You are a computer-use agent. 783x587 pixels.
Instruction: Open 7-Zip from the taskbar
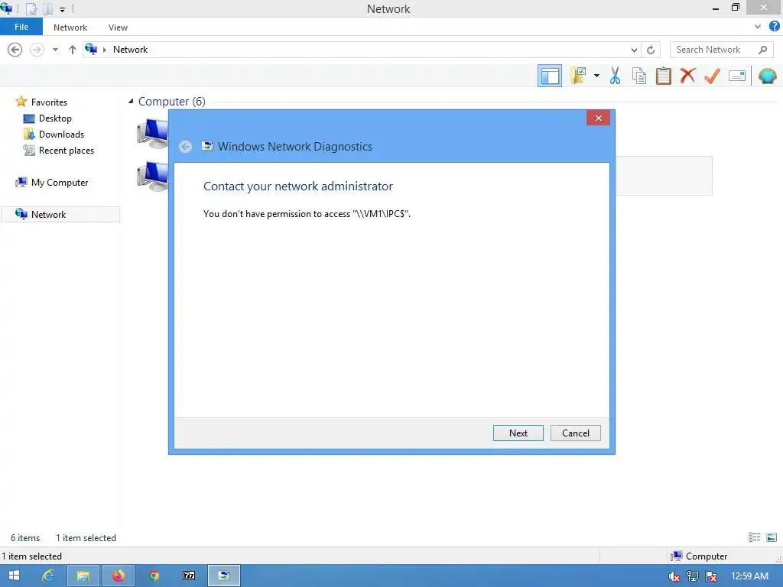[x=189, y=576]
